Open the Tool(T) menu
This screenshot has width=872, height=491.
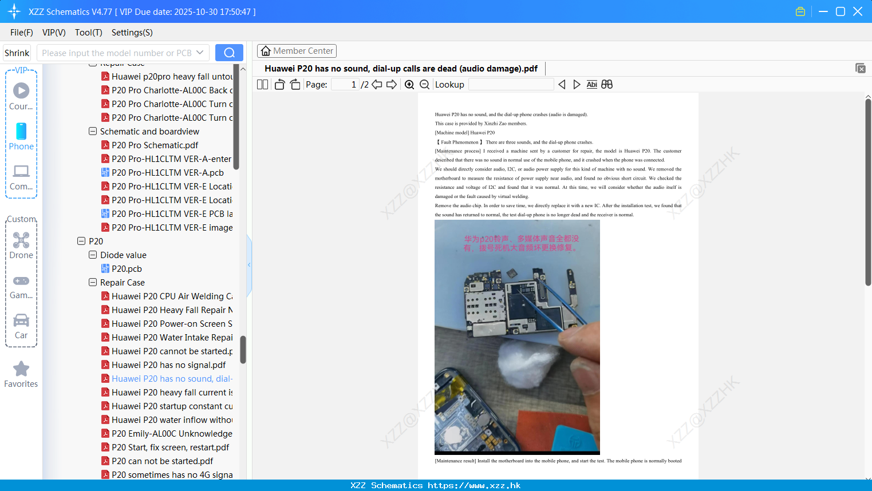click(x=89, y=33)
